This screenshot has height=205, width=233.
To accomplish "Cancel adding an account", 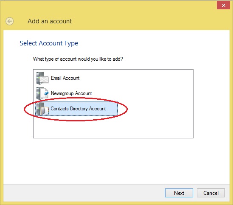I will pyautogui.click(x=211, y=193).
